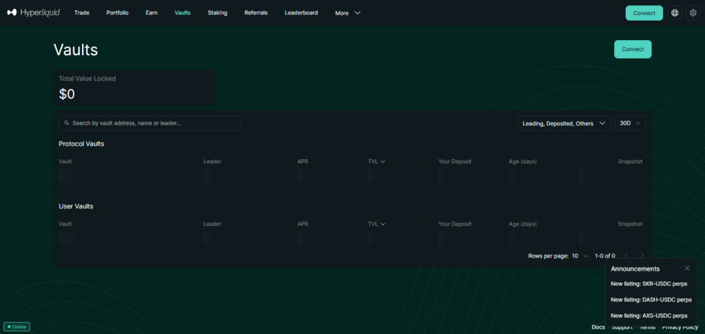Screen dimensions: 705x334
Task: Expand the More menu
Action: (x=347, y=13)
